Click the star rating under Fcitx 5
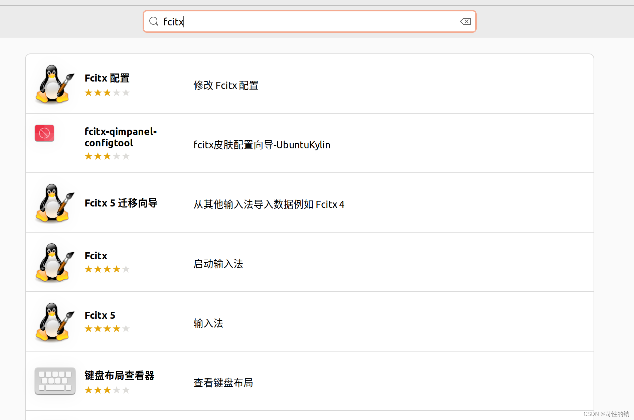Screen dimensions: 634x420 [107, 328]
